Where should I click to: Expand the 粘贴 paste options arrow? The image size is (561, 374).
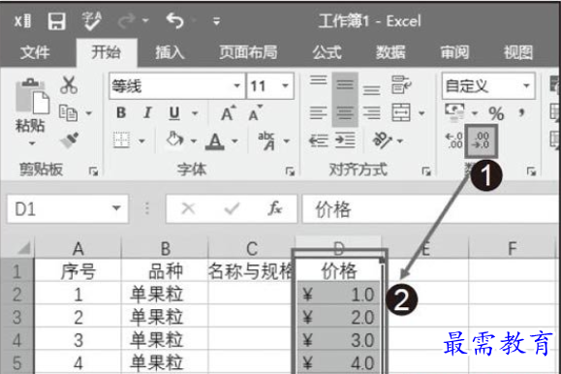tap(32, 143)
